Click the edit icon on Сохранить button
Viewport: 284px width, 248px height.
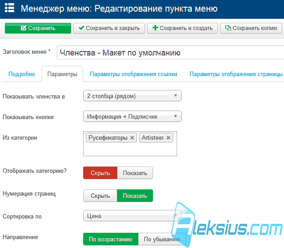[x=24, y=28]
